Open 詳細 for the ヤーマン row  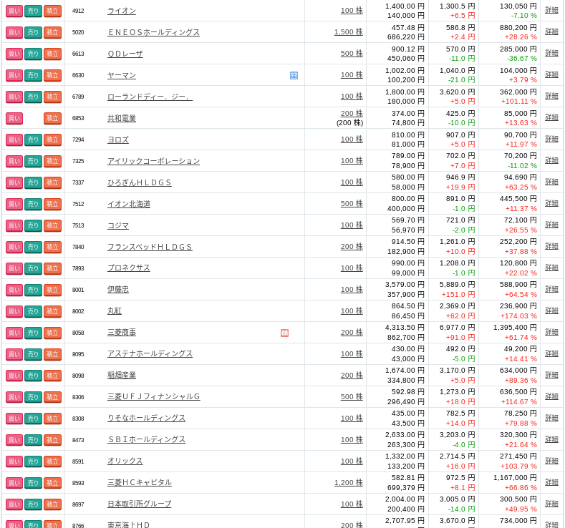coord(551,75)
